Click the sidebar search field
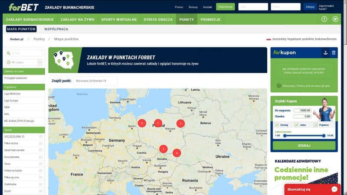This screenshot has height=195, width=347. coord(24,53)
